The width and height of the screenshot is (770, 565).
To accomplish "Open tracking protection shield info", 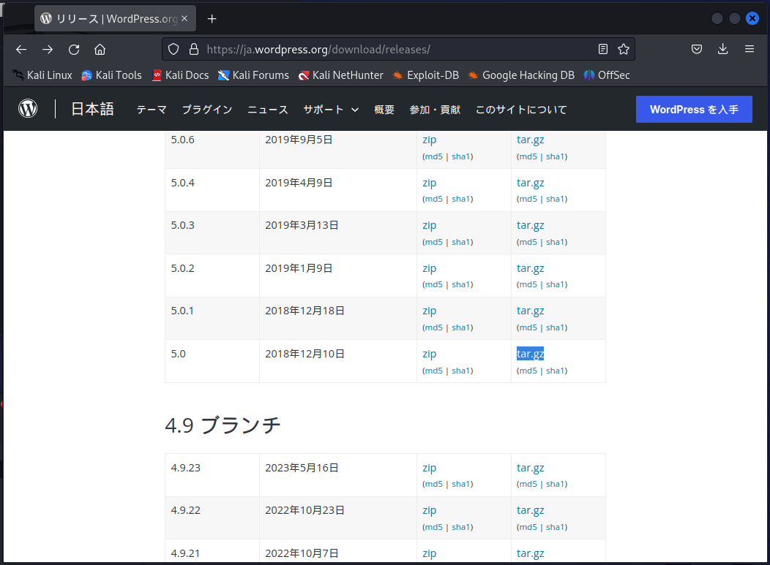I will (173, 50).
